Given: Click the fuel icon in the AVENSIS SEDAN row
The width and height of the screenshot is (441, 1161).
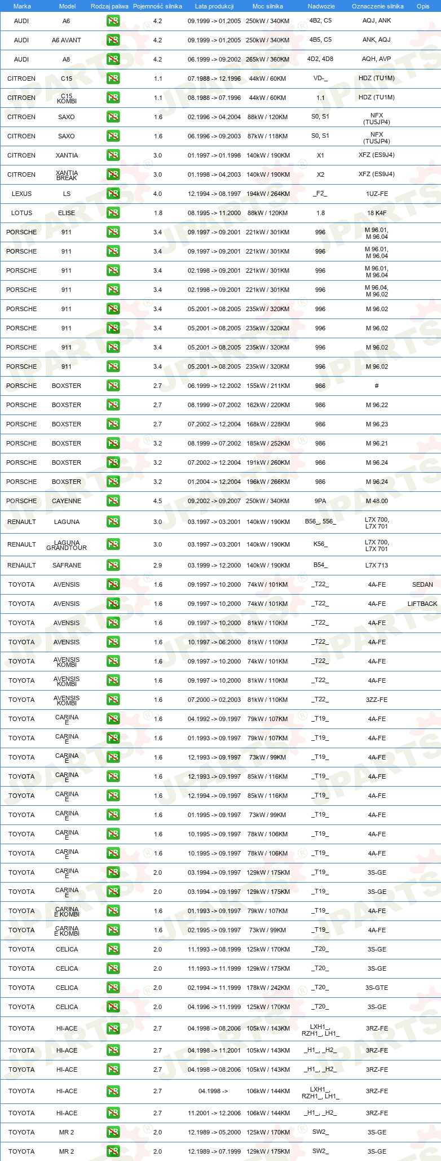Looking at the screenshot, I should coord(113,584).
